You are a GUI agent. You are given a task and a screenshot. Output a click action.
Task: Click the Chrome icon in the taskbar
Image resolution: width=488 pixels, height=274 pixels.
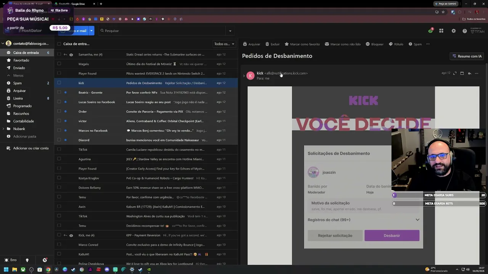[48, 269]
